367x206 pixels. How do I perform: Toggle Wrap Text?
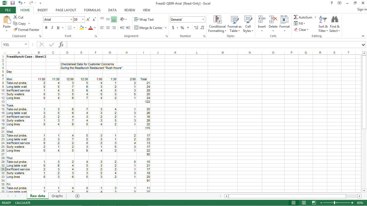pyautogui.click(x=144, y=20)
